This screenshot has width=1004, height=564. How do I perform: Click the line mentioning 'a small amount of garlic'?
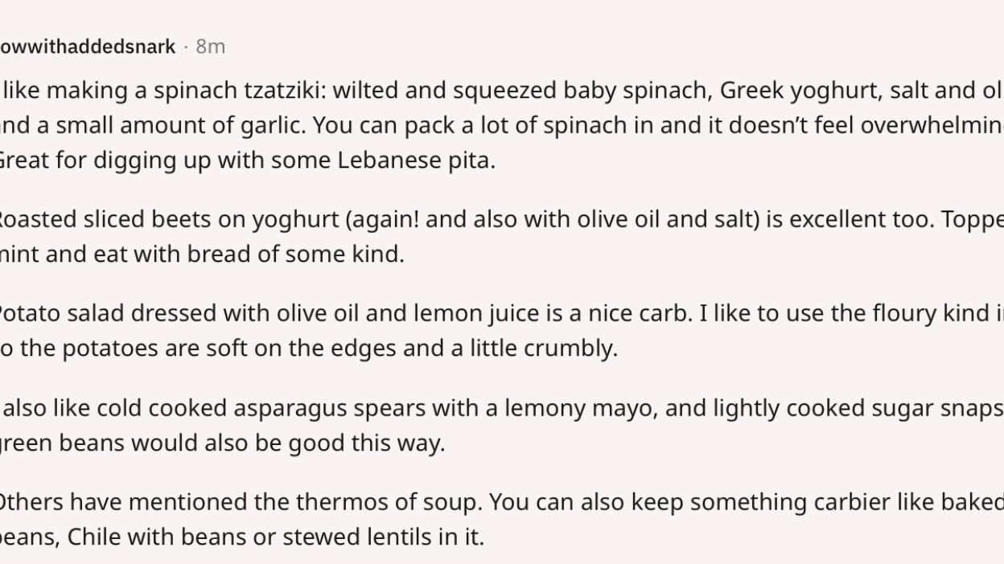coord(502,125)
